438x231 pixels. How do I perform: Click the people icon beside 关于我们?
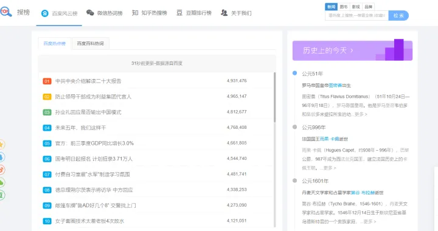224,13
